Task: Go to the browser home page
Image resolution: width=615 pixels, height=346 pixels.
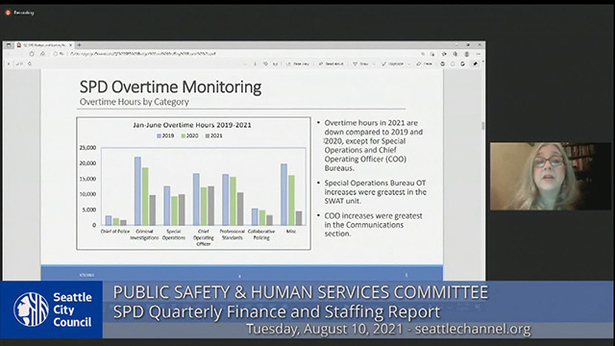Action: click(42, 54)
